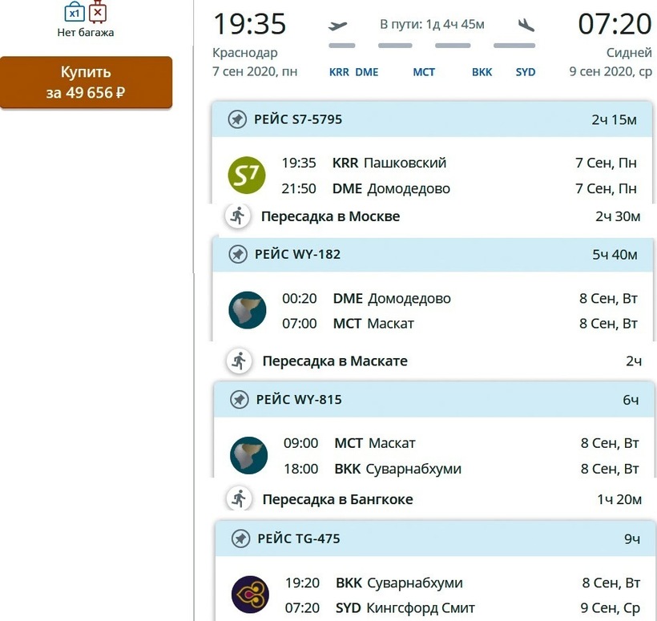Select the SYD airport code in route summary
Screen dimensions: 657x621
(526, 72)
